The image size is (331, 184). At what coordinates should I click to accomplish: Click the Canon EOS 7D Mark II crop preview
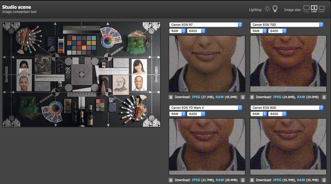(x=207, y=147)
